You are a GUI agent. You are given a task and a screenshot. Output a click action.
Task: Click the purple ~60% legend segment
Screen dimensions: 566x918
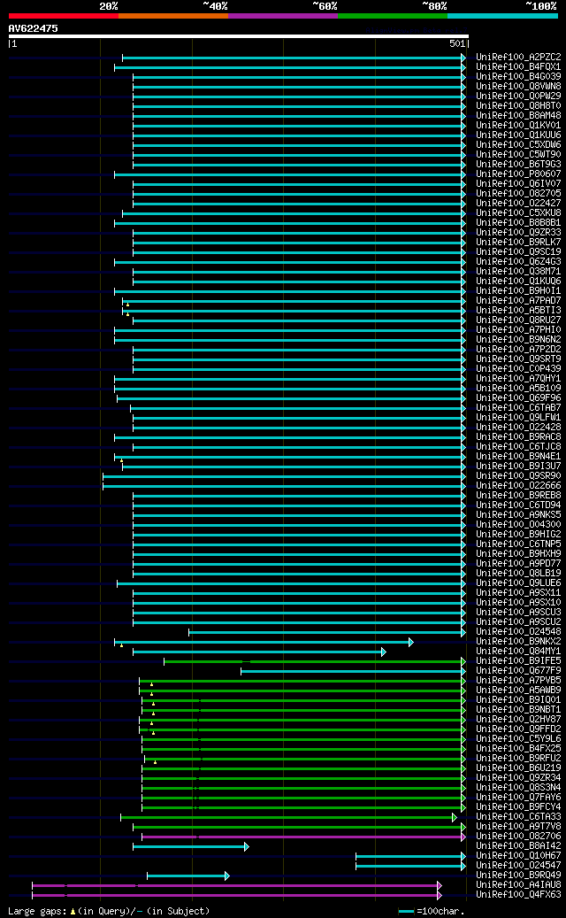[x=283, y=16]
